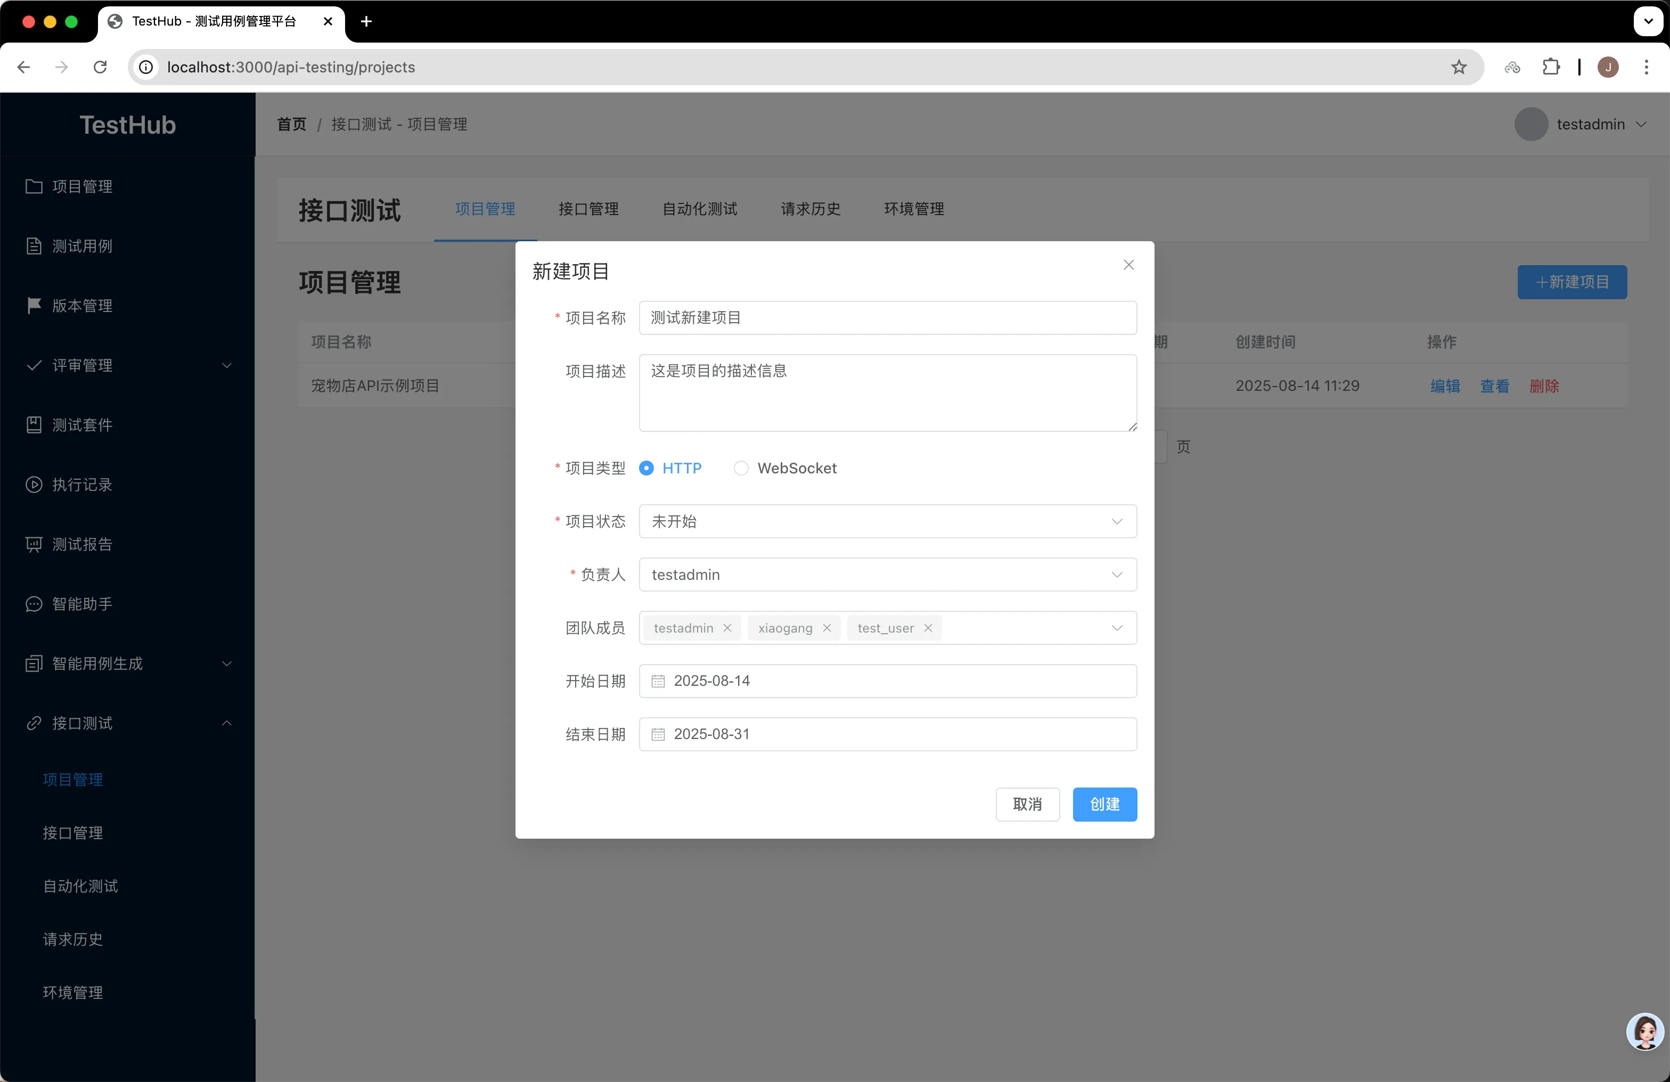Click the calendar icon in 结束日期 field
The width and height of the screenshot is (1670, 1082).
tap(658, 735)
